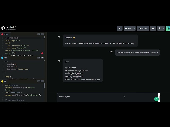Screen dimensions: 170x127
Task: Click the 'box-sizing: border-box;' CSS line
Action: click(x=18, y=69)
